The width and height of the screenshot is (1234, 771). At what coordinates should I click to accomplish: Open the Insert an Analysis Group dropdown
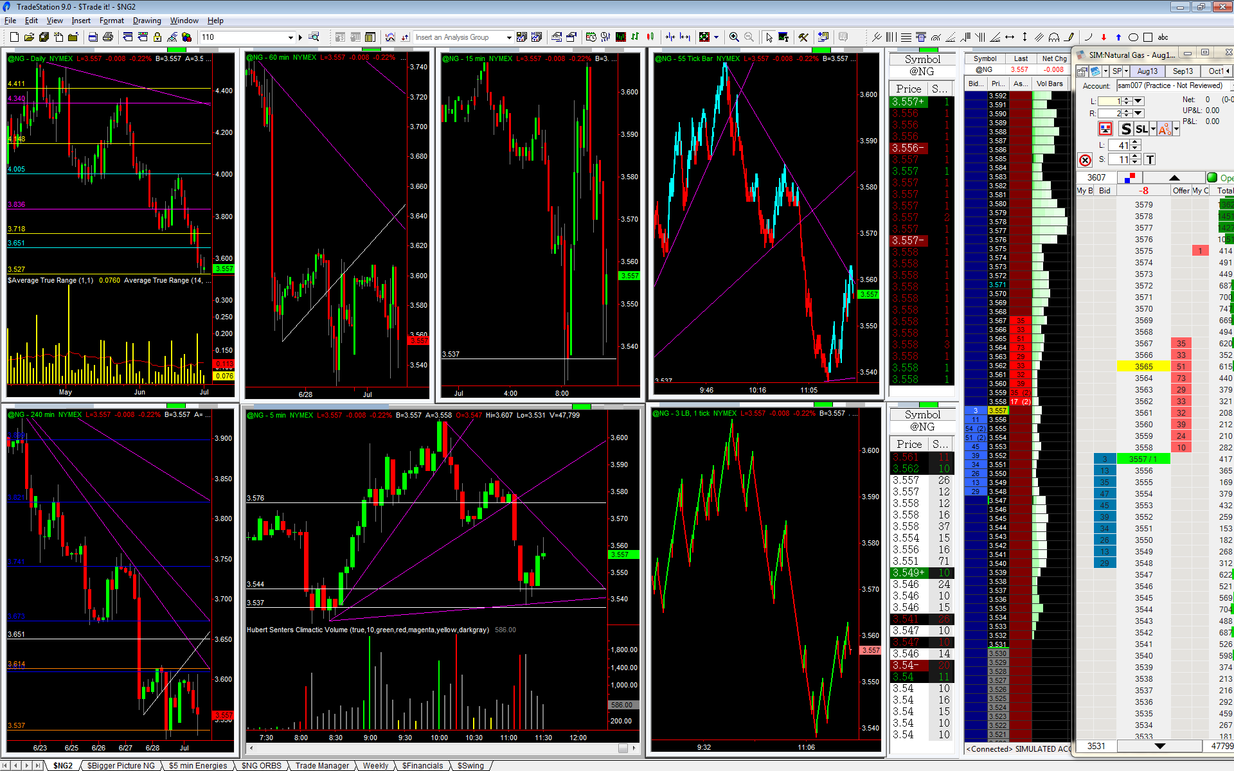click(x=509, y=37)
